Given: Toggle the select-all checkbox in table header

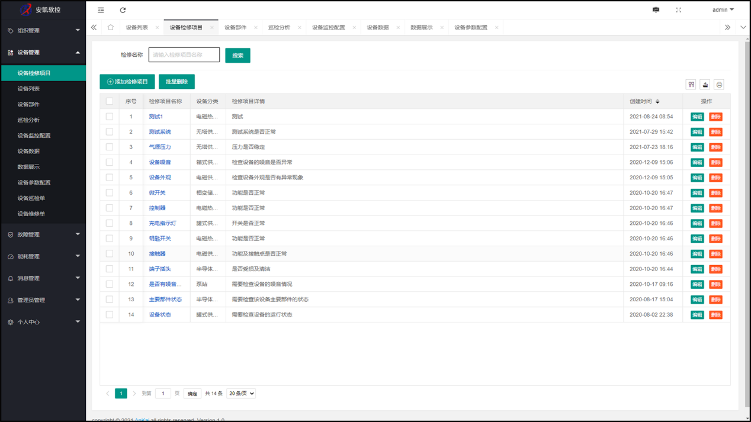Looking at the screenshot, I should click(x=110, y=101).
